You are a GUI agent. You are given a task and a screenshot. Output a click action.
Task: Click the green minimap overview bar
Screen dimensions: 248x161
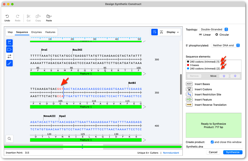(x=93, y=147)
